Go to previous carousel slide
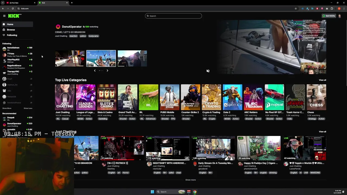Screen dimensions: 347x195 tap(95, 71)
